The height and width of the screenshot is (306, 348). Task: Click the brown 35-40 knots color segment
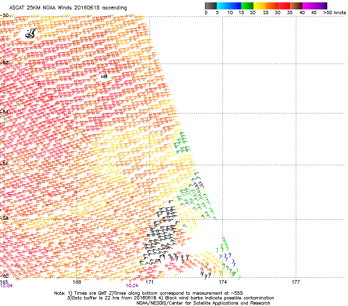click(296, 6)
